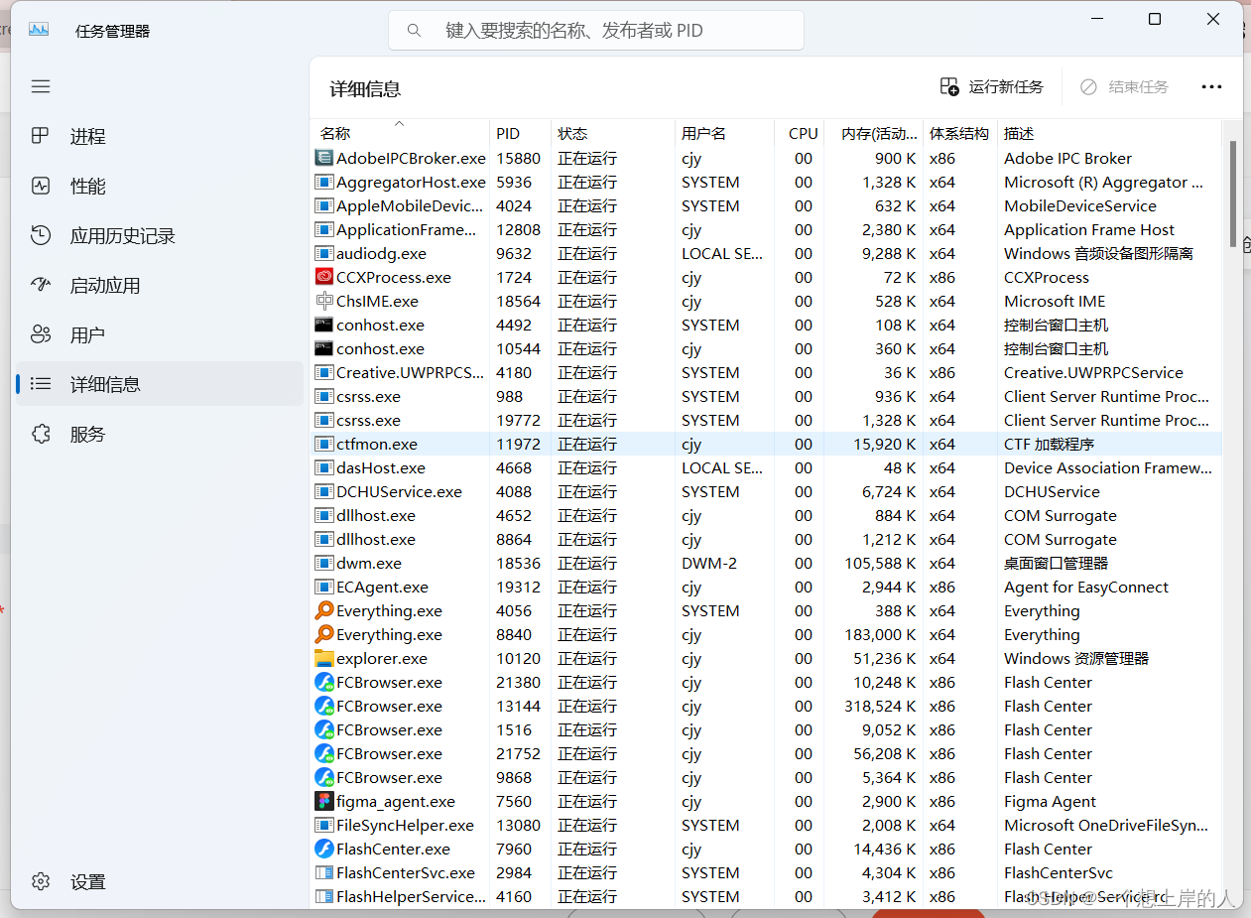The width and height of the screenshot is (1251, 918).
Task: Click the ChsIME.exe 中 icon
Action: [x=323, y=301]
